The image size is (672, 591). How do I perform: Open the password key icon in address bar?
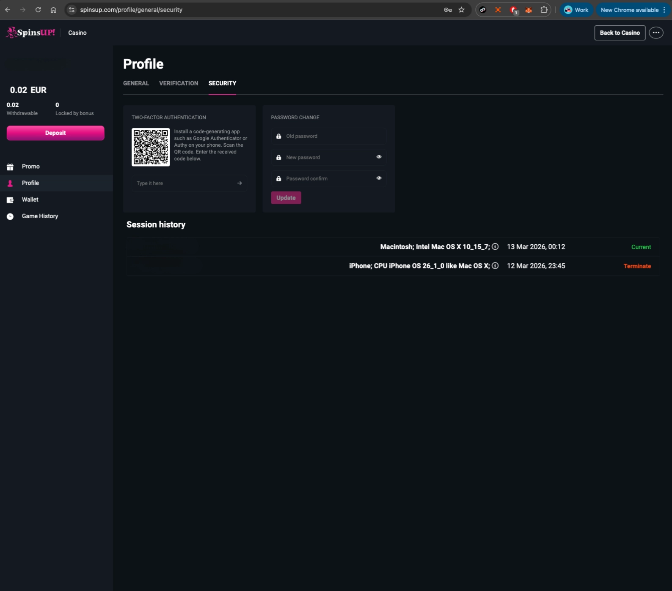(448, 10)
